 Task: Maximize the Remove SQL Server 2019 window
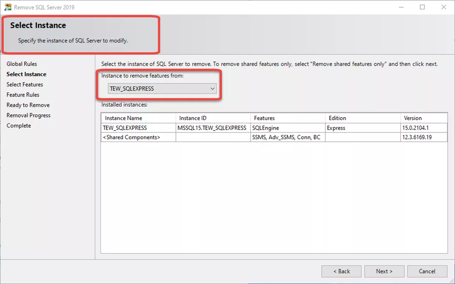click(x=422, y=7)
